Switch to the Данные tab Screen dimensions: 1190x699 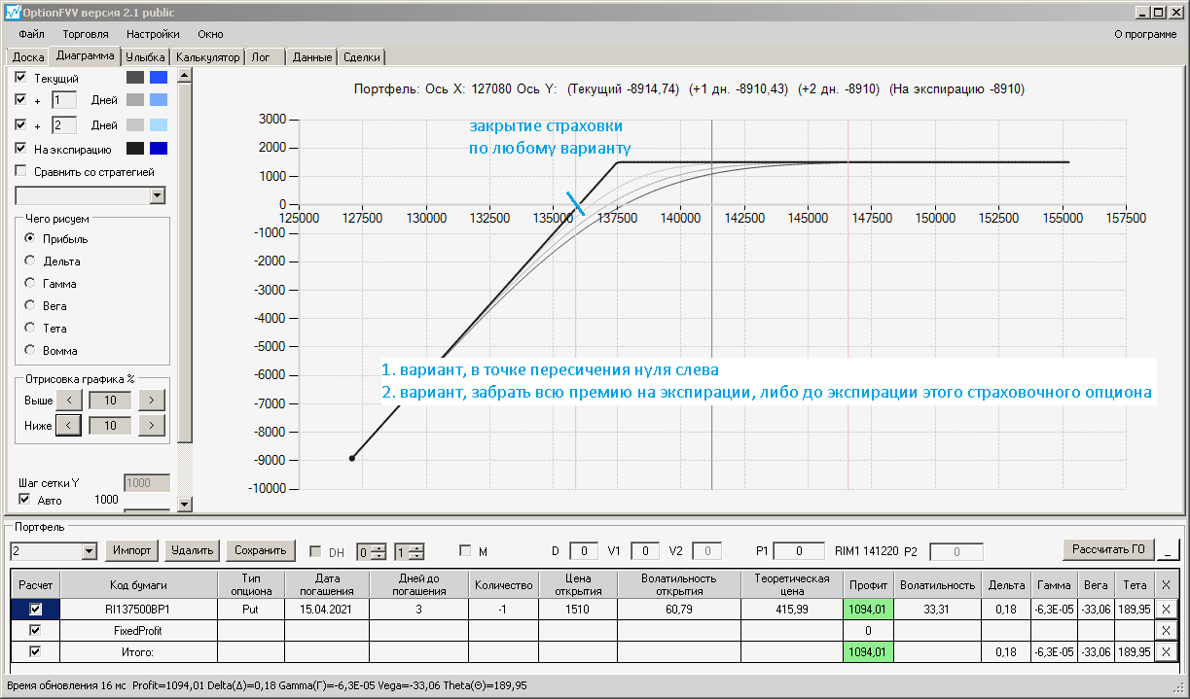[312, 57]
